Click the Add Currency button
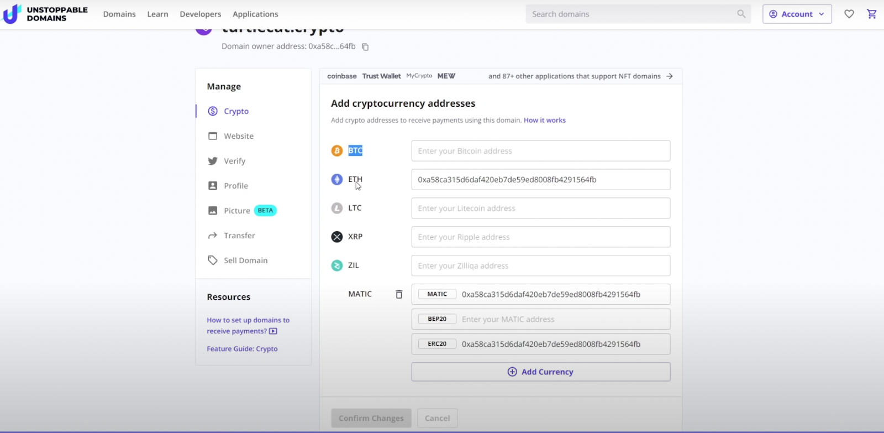The width and height of the screenshot is (884, 433). tap(540, 372)
